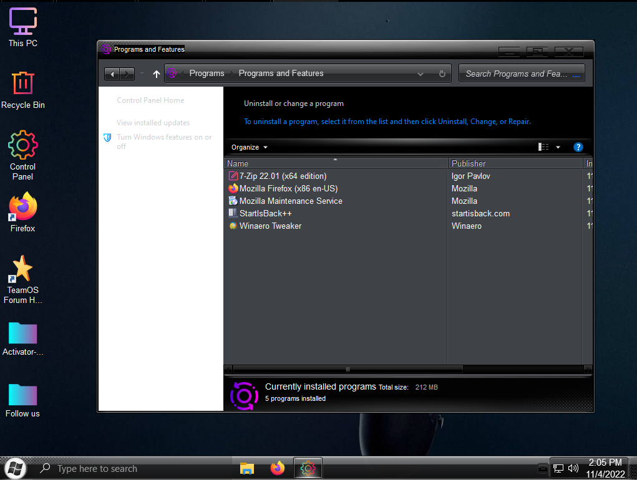Click the refresh icon in address bar
This screenshot has width=637, height=480.
[442, 74]
